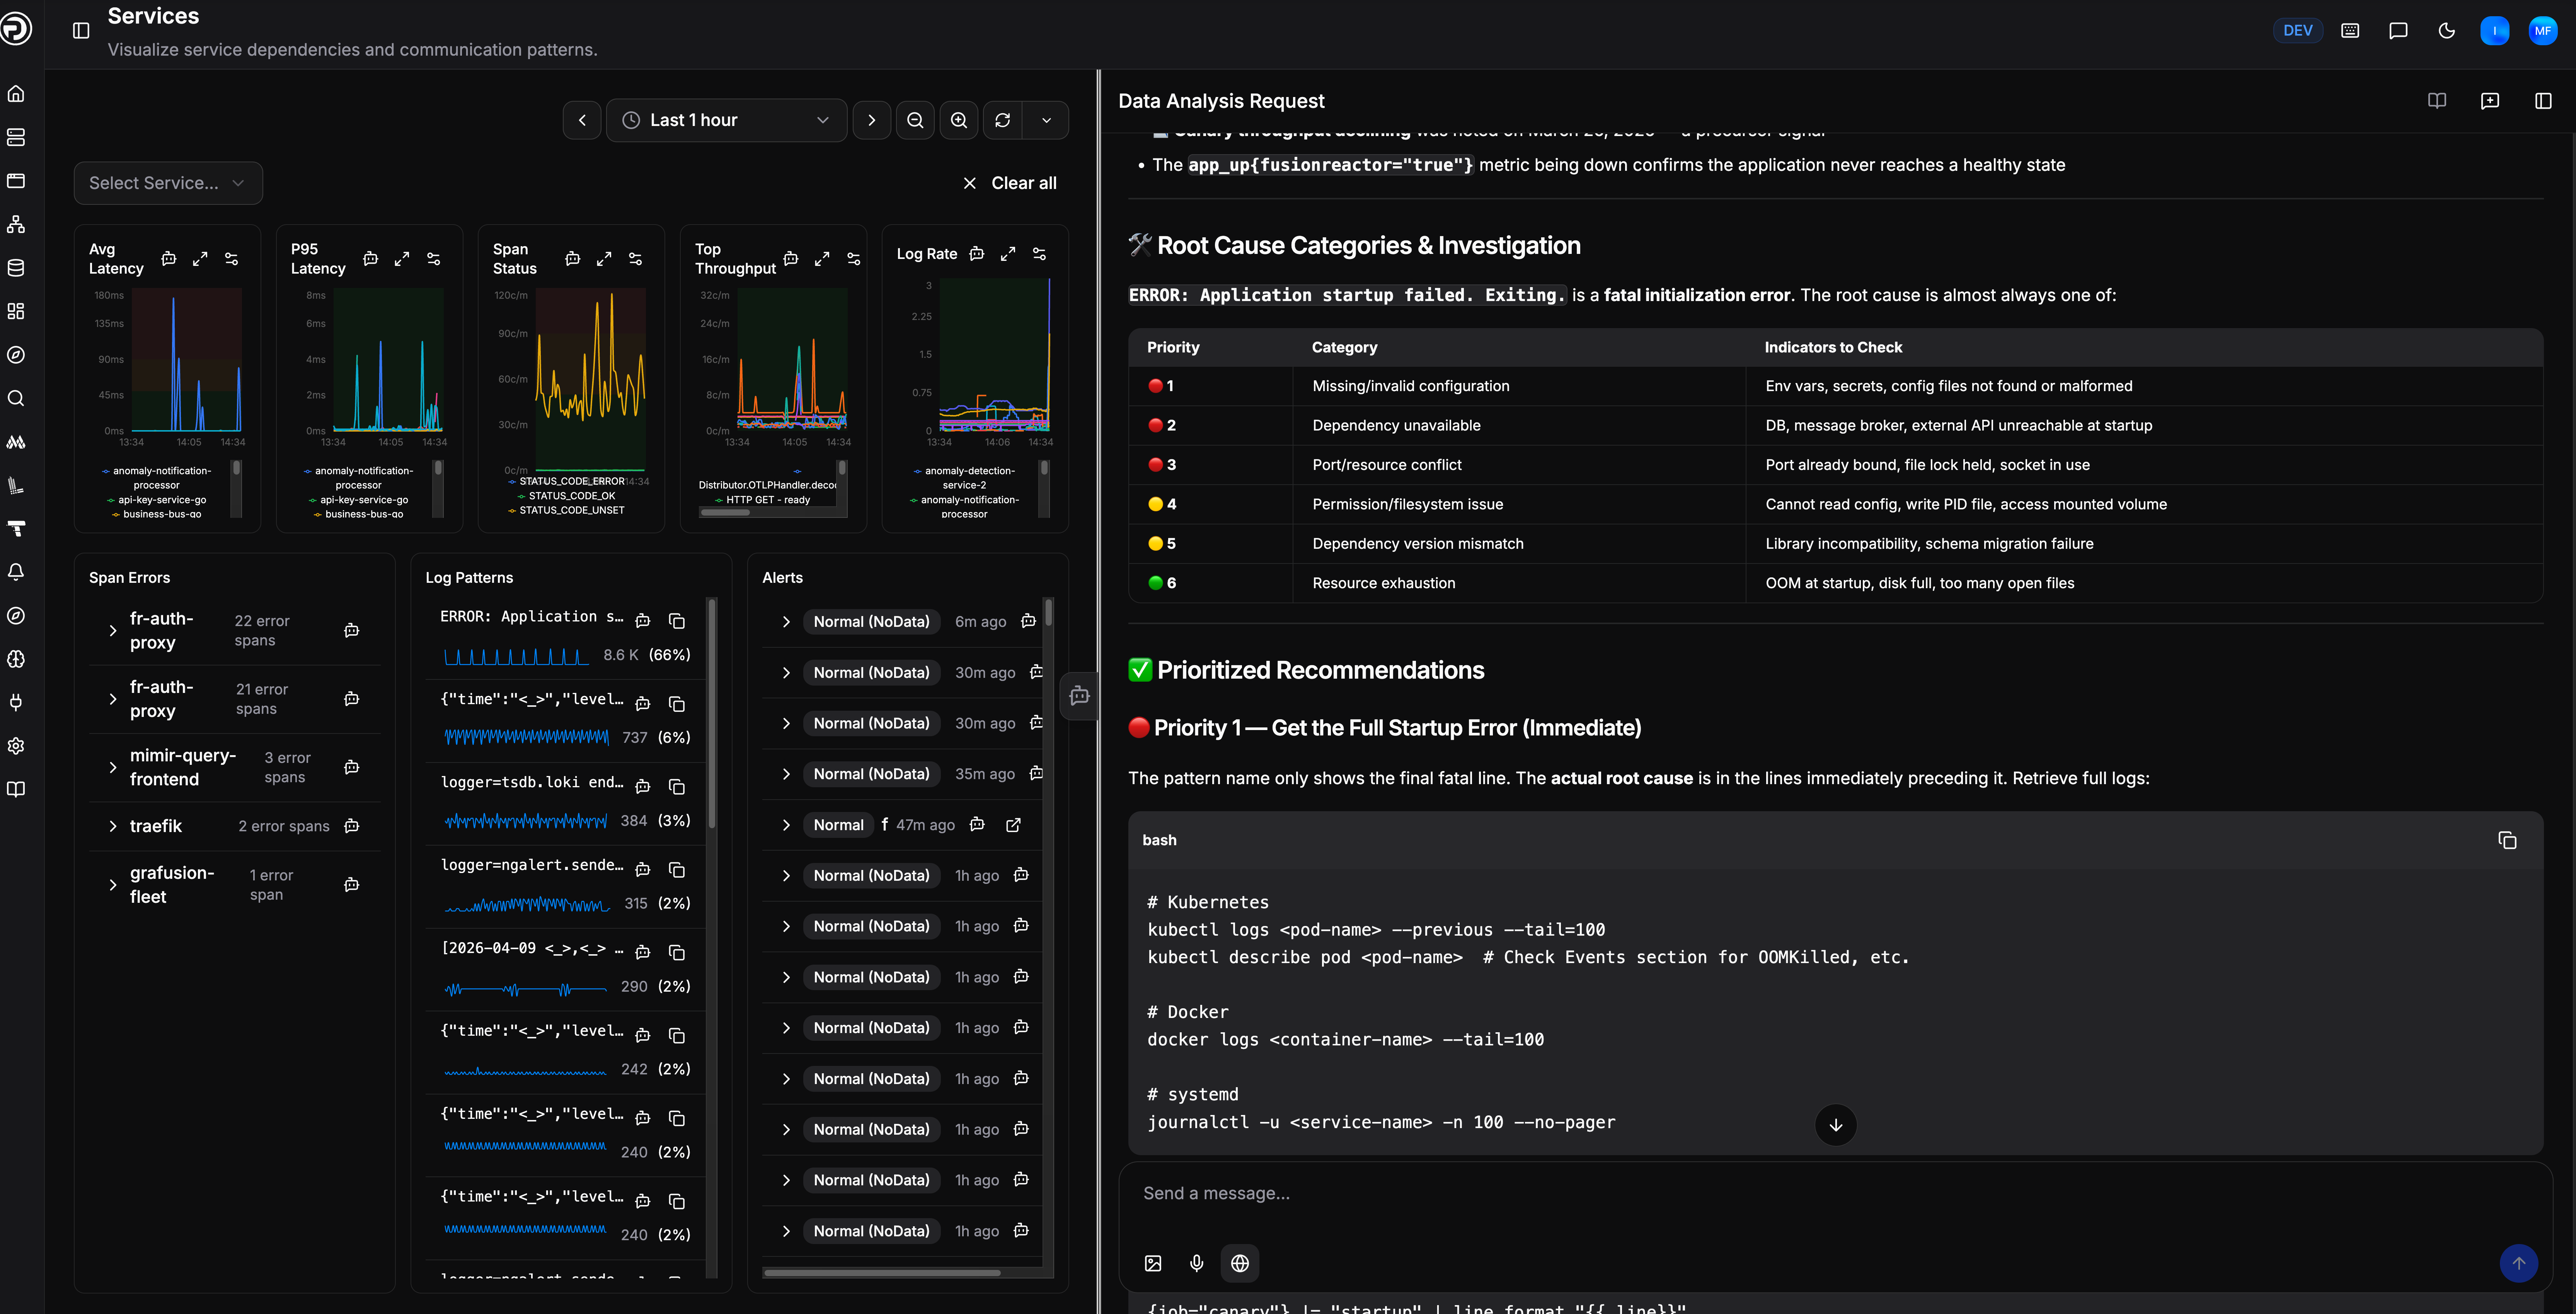Screen dimensions: 2576x1314
Task: Click the refresh dashboard icon
Action: [x=1002, y=120]
